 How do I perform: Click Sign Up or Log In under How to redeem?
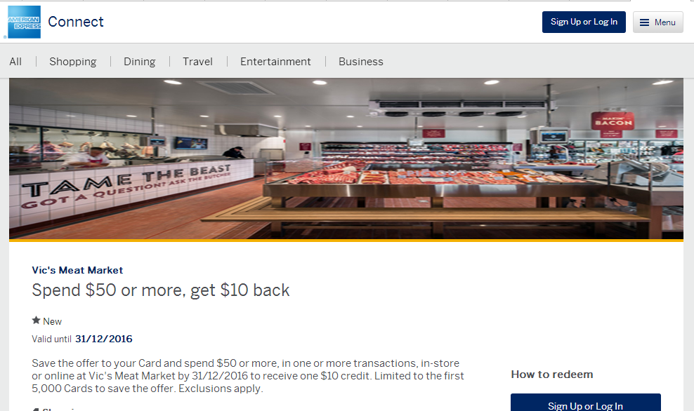click(x=586, y=403)
